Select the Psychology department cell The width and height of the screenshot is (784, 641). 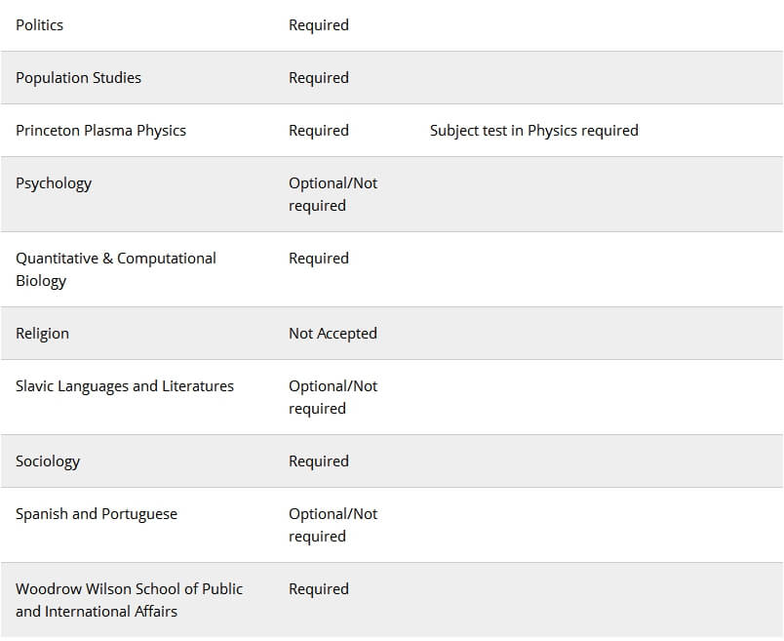pyautogui.click(x=54, y=183)
